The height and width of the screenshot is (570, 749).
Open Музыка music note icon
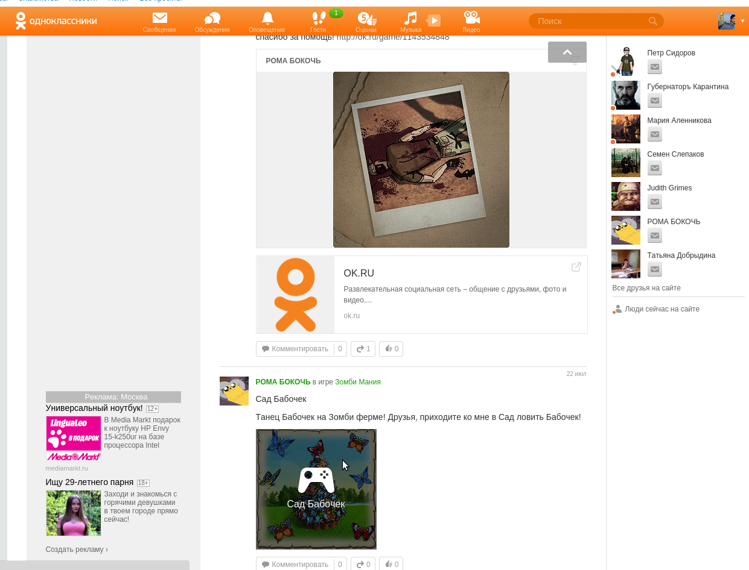pos(410,22)
